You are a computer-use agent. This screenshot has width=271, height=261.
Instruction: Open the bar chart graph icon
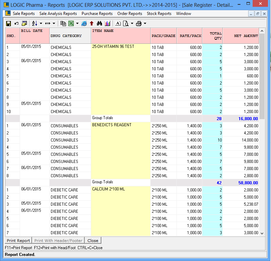(107, 23)
